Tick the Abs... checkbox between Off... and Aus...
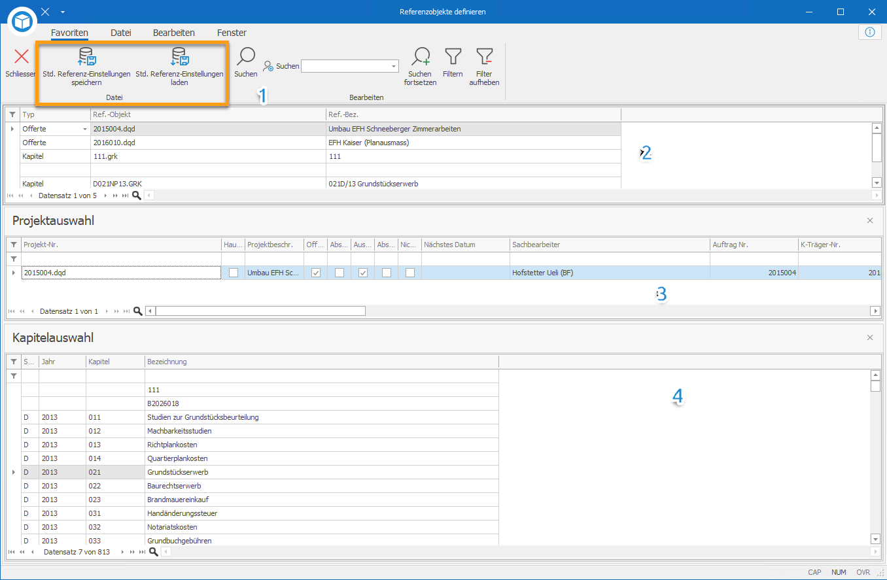The width and height of the screenshot is (887, 580). click(x=339, y=273)
